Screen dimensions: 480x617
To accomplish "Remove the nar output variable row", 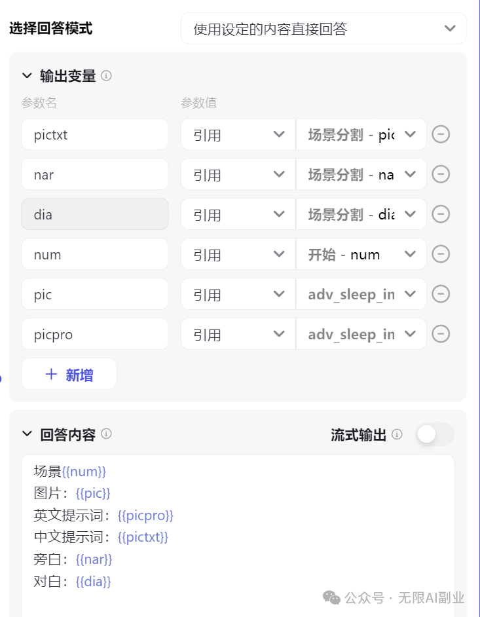I will 441,174.
